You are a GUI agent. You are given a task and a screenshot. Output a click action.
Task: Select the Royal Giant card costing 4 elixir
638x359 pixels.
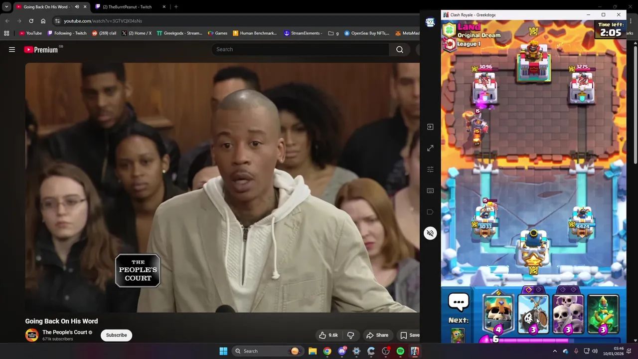(498, 314)
